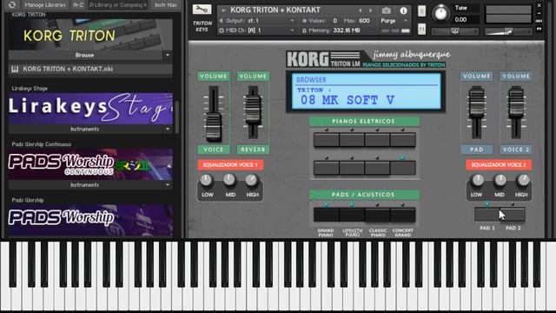Toggle the Mute M button
Image resolution: width=556 pixels, height=313 pixels.
(x=421, y=29)
